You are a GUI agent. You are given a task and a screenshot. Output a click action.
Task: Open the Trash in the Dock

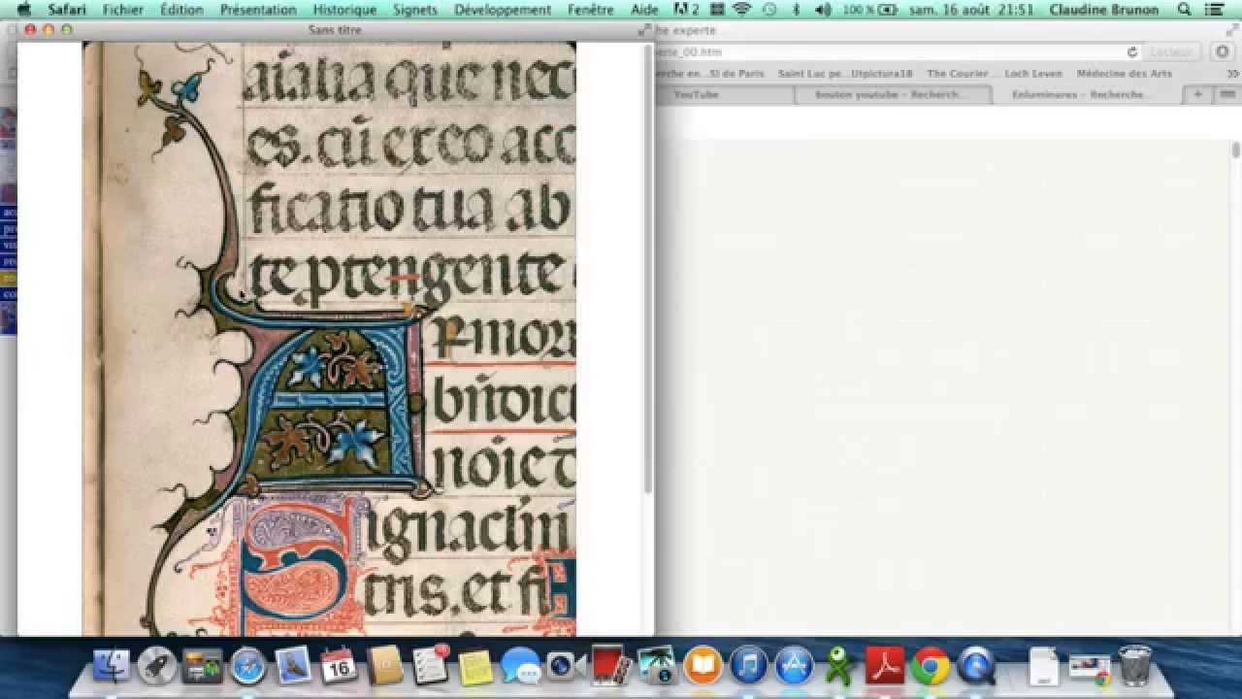coord(1134,666)
